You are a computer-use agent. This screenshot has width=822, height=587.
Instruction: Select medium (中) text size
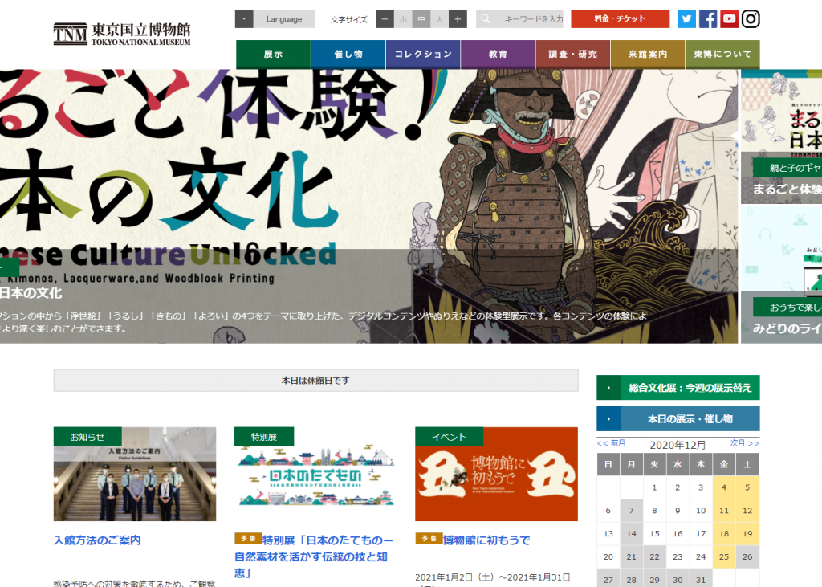tap(421, 19)
